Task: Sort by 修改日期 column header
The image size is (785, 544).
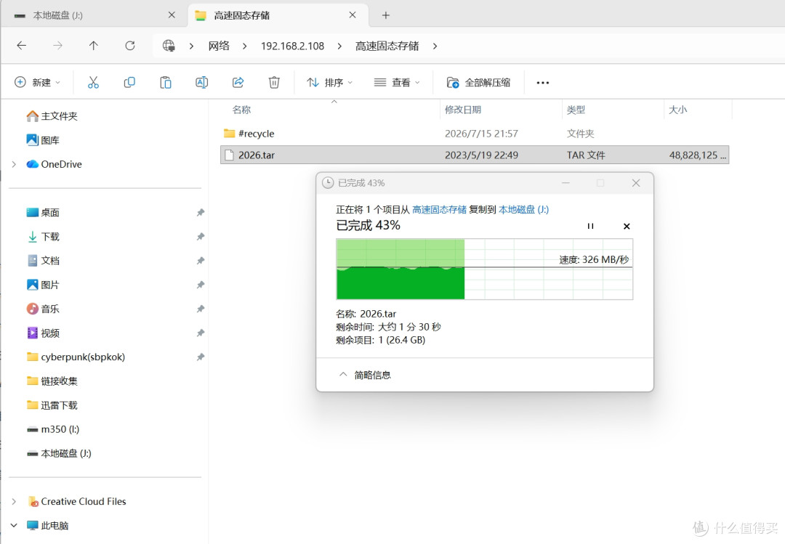Action: (462, 110)
